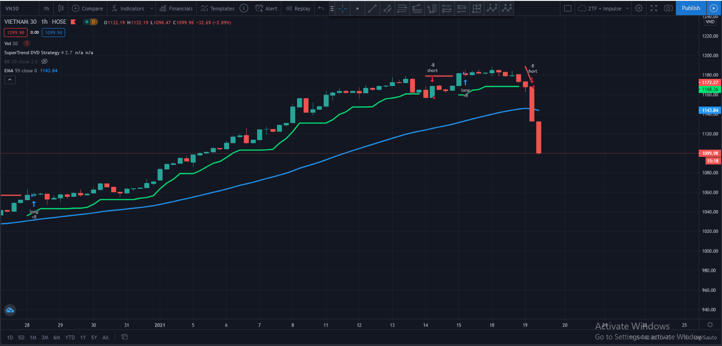Open indicator Templates
Image resolution: width=722 pixels, height=346 pixels.
(x=218, y=8)
